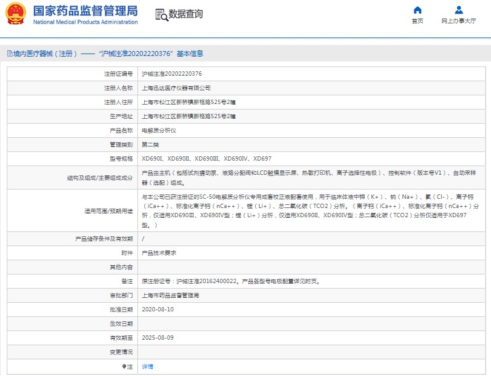Click the 生产地址 label
Screen dimensions: 491x376
121,116
